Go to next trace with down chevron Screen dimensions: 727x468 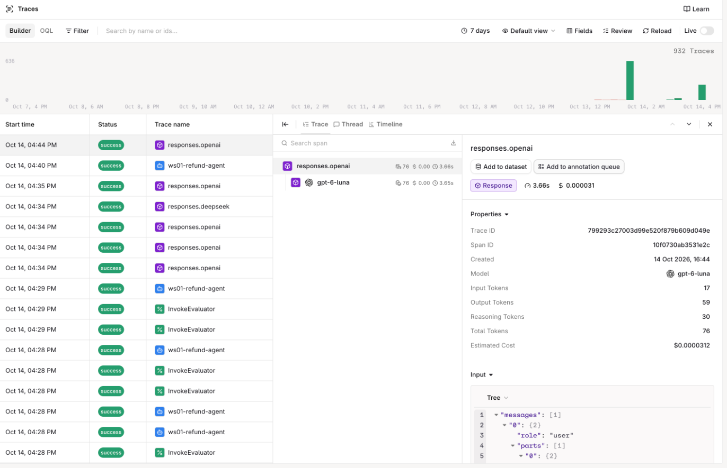(x=689, y=124)
